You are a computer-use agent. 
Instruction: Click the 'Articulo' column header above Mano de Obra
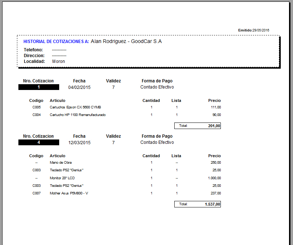58,156
